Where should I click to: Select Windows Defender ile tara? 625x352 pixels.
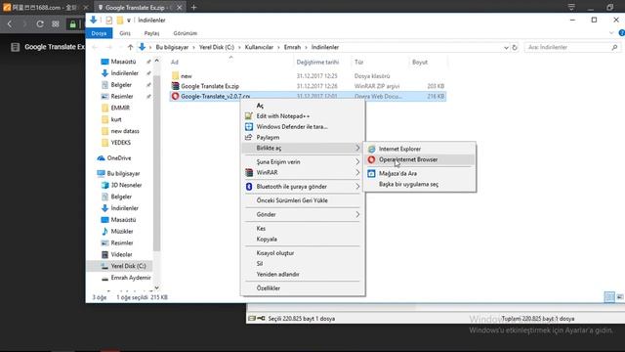click(x=303, y=127)
